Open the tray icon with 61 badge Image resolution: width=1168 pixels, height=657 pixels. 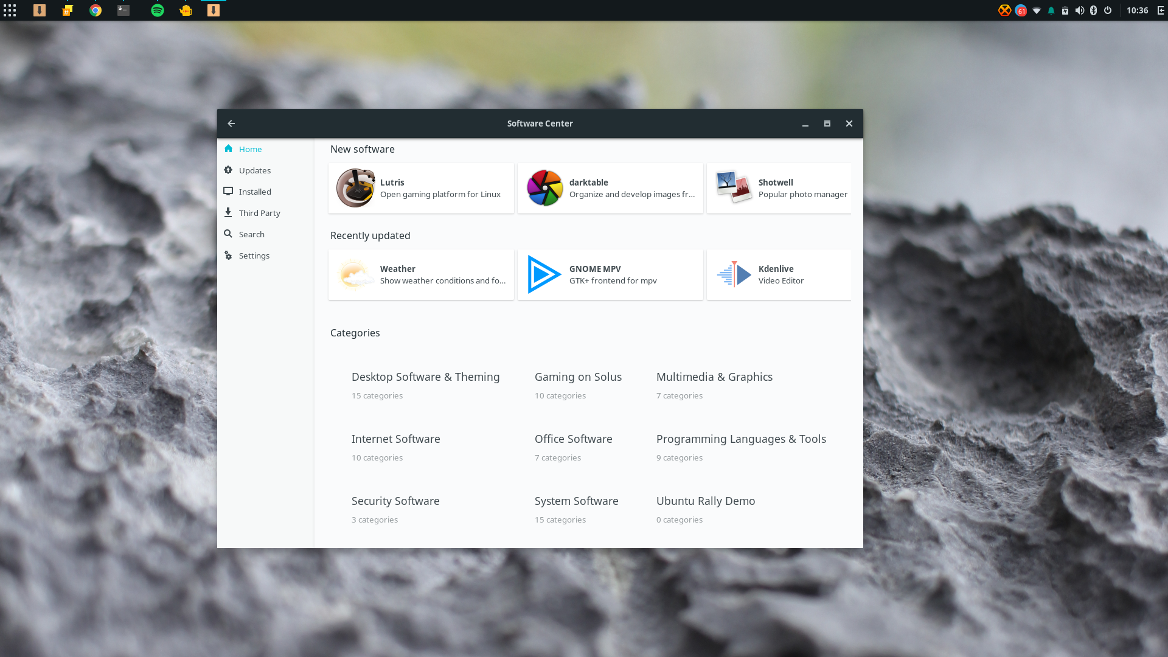coord(1021,10)
